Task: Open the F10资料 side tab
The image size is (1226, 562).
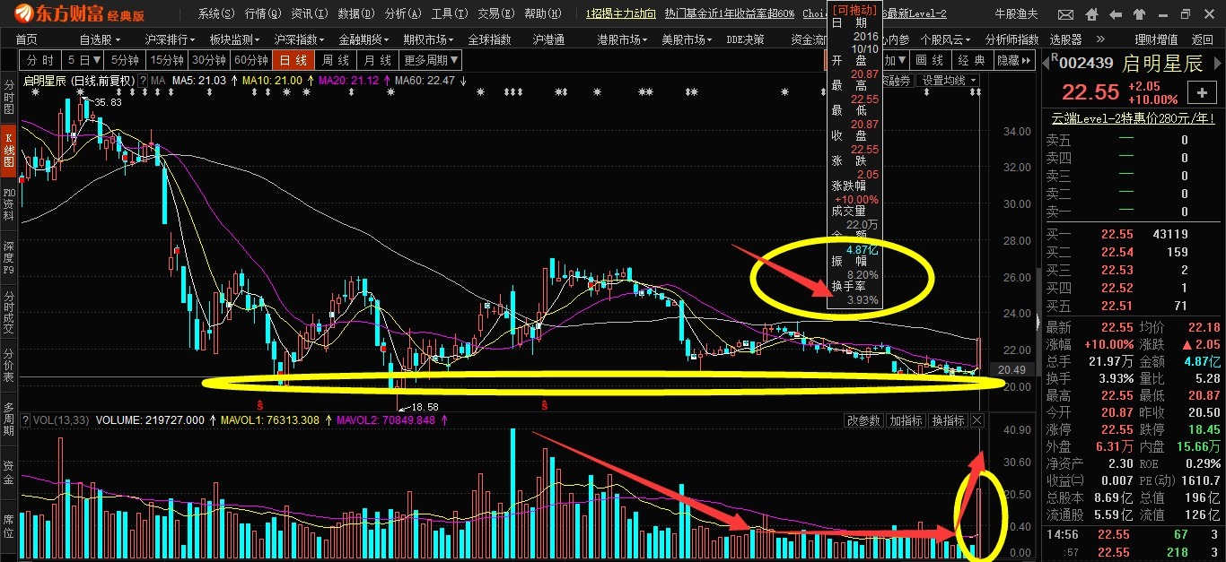Action: click(x=9, y=204)
